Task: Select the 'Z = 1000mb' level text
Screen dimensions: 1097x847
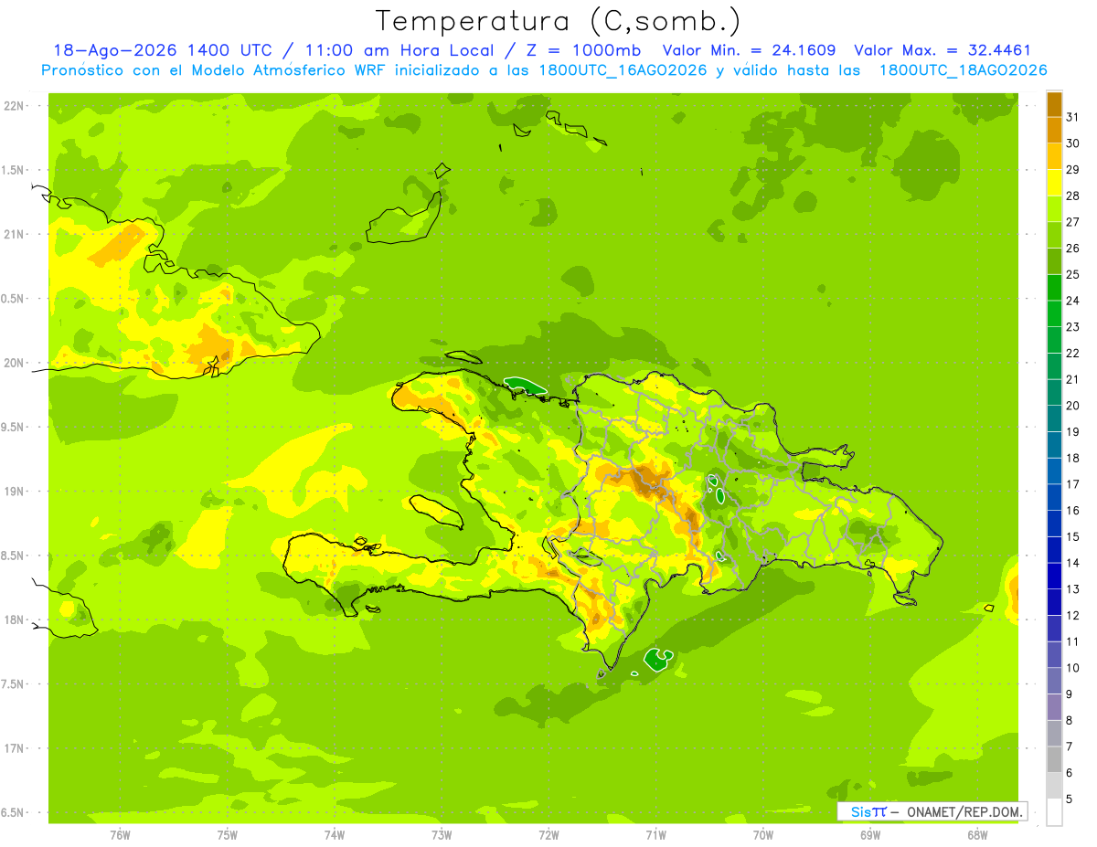Action: click(x=583, y=50)
